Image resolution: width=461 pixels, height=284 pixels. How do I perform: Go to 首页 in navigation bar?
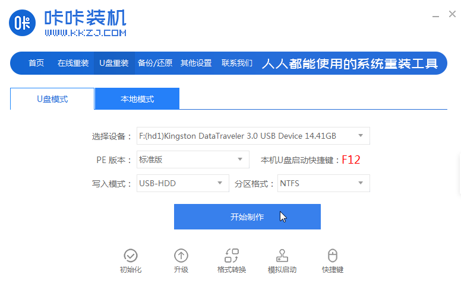tap(36, 63)
